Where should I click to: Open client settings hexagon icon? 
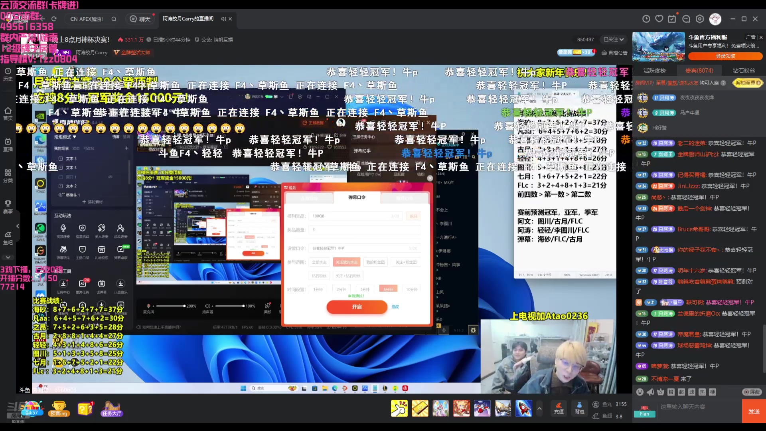coord(700,19)
